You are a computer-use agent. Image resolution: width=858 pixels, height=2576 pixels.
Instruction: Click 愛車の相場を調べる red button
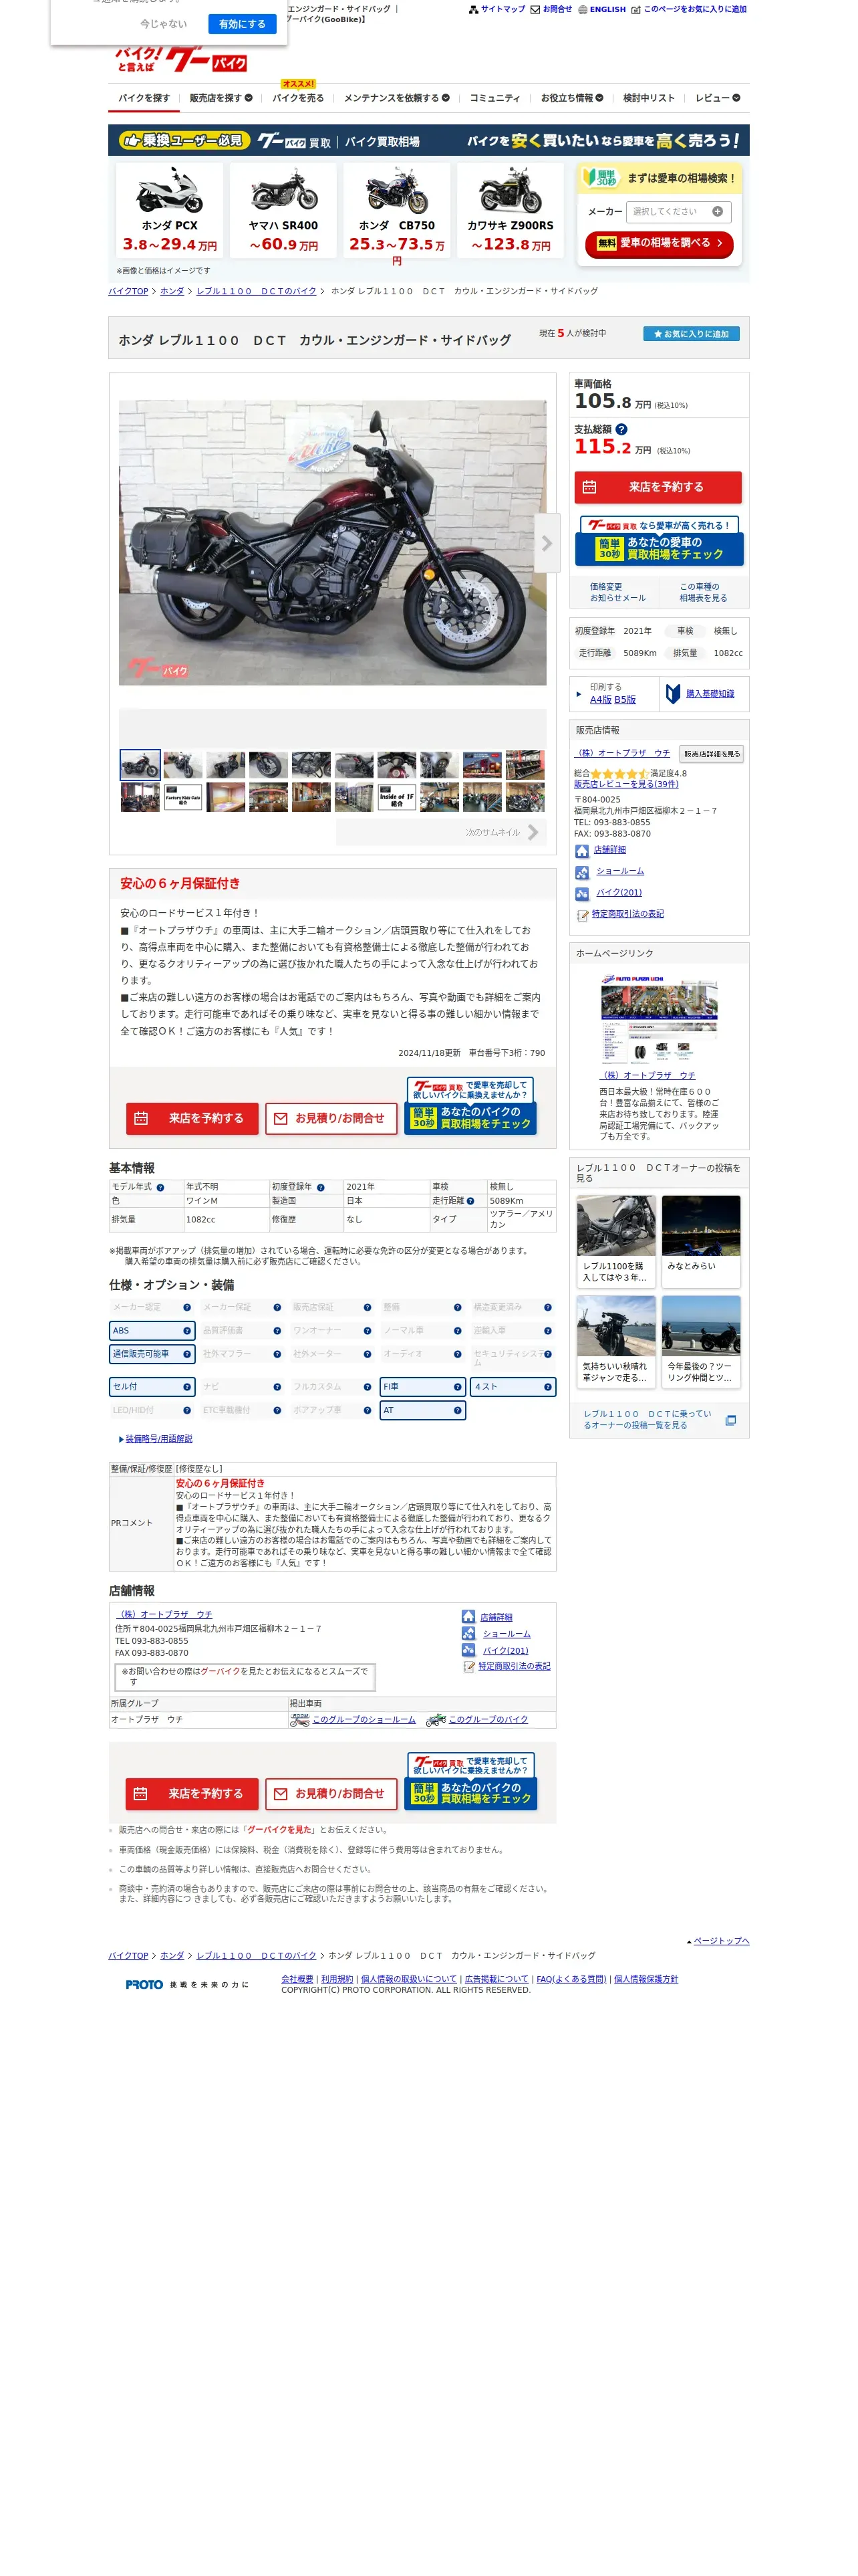pos(658,243)
